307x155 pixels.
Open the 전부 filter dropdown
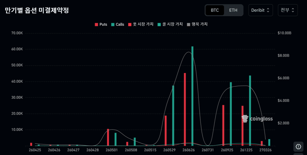[288, 10]
